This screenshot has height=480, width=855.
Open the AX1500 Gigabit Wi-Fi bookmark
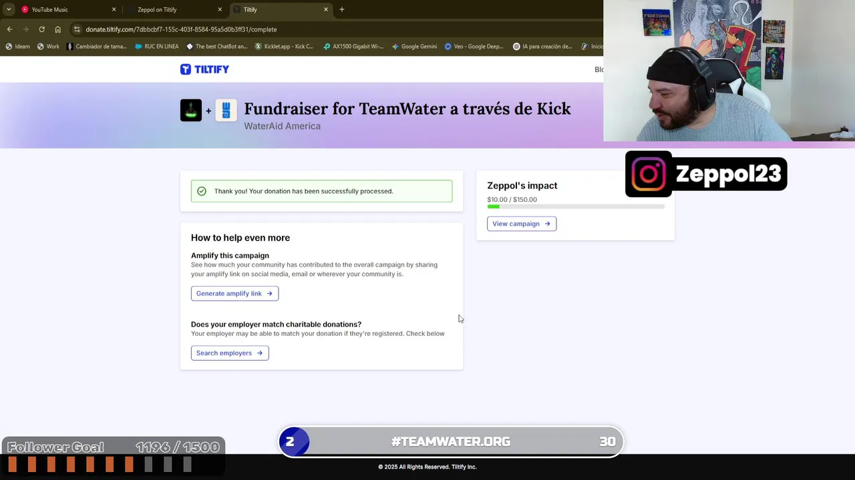point(353,47)
